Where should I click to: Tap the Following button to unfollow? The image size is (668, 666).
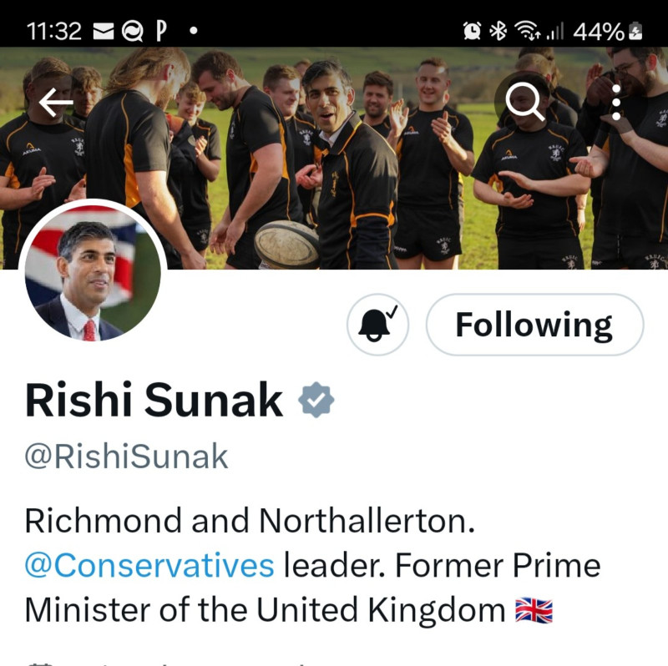click(x=534, y=325)
